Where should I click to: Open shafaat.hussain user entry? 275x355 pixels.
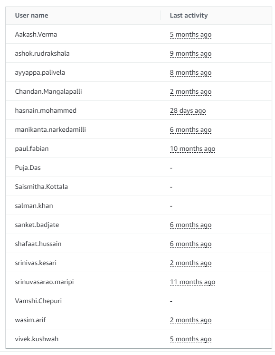38,244
